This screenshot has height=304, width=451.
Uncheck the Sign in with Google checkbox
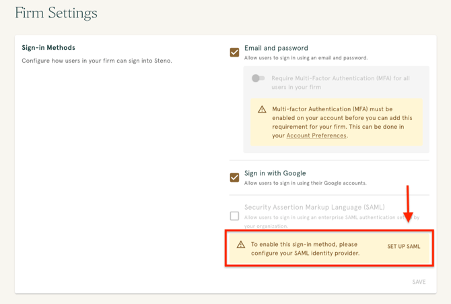[x=234, y=177]
